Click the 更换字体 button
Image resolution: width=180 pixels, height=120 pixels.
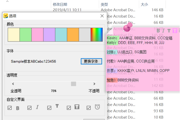(x=91, y=61)
